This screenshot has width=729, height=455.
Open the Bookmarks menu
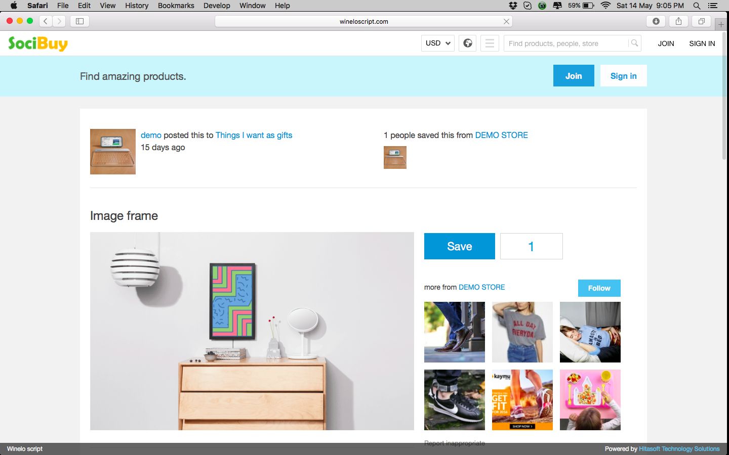tap(176, 6)
